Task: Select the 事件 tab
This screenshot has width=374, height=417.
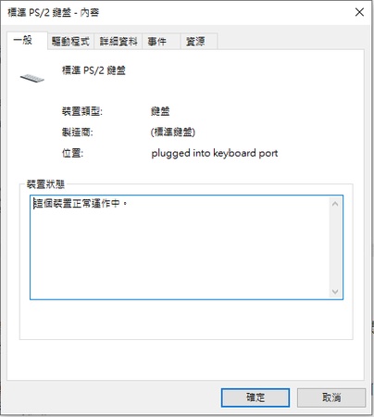Action: [161, 41]
